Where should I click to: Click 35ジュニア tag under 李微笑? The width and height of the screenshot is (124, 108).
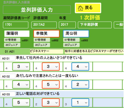(x=42, y=45)
